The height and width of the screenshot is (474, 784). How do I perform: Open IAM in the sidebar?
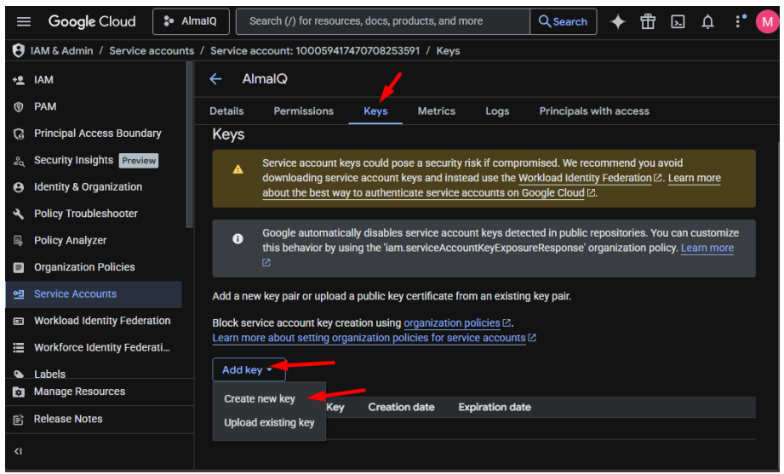[43, 79]
